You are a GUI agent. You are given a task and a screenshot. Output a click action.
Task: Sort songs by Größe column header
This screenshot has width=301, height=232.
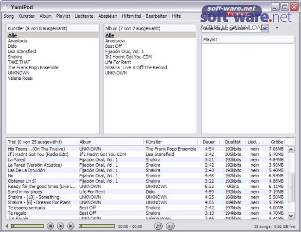274,142
